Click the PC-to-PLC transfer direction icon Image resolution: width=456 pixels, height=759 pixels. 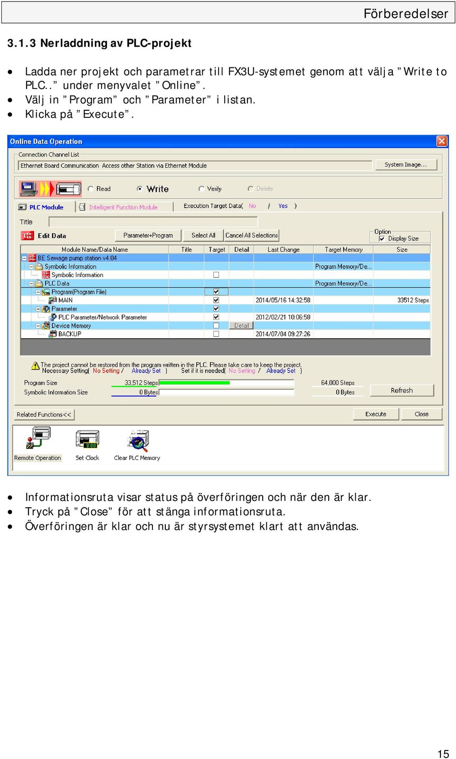50,189
